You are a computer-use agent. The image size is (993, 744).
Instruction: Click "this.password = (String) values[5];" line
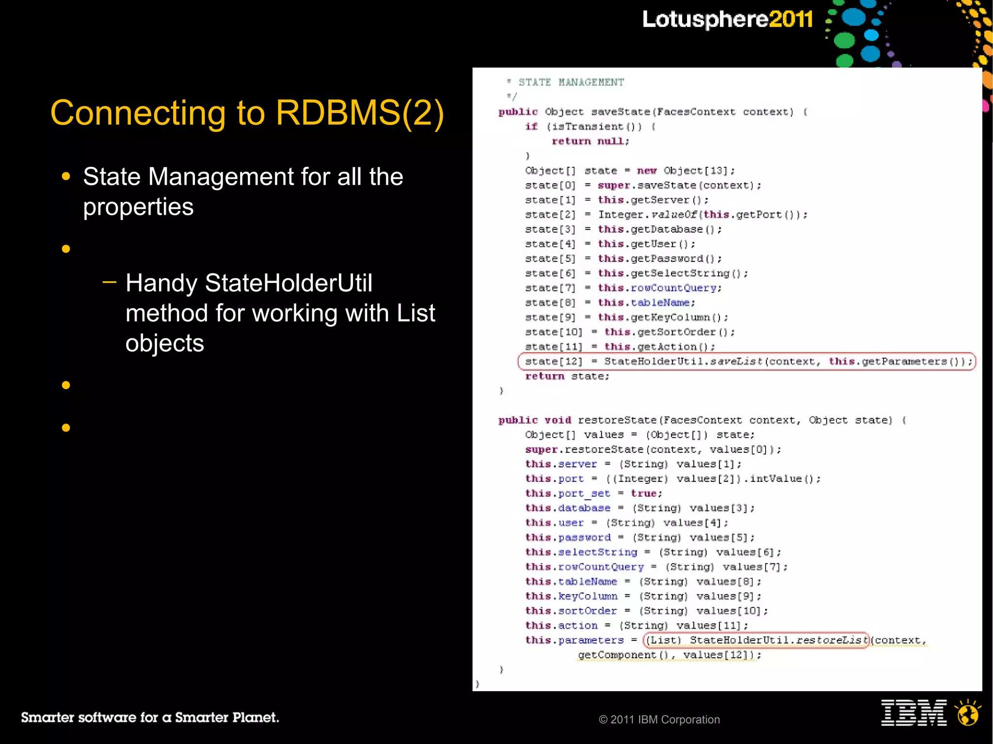pyautogui.click(x=640, y=537)
